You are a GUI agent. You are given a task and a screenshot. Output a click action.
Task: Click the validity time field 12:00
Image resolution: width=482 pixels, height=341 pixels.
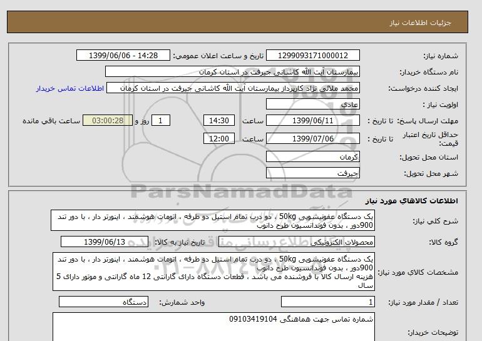219,138
